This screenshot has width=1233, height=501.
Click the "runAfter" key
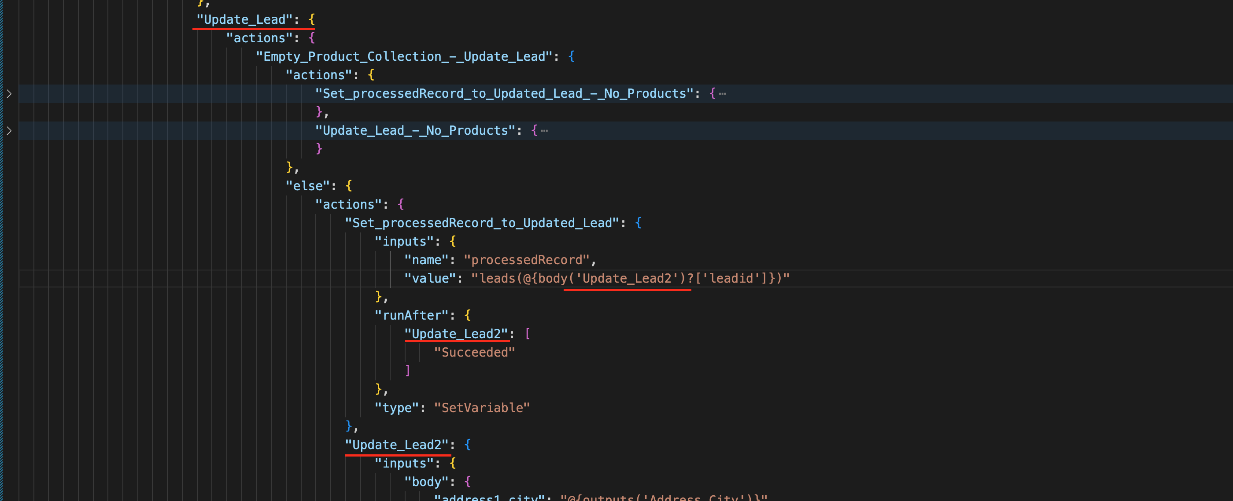pyautogui.click(x=411, y=315)
